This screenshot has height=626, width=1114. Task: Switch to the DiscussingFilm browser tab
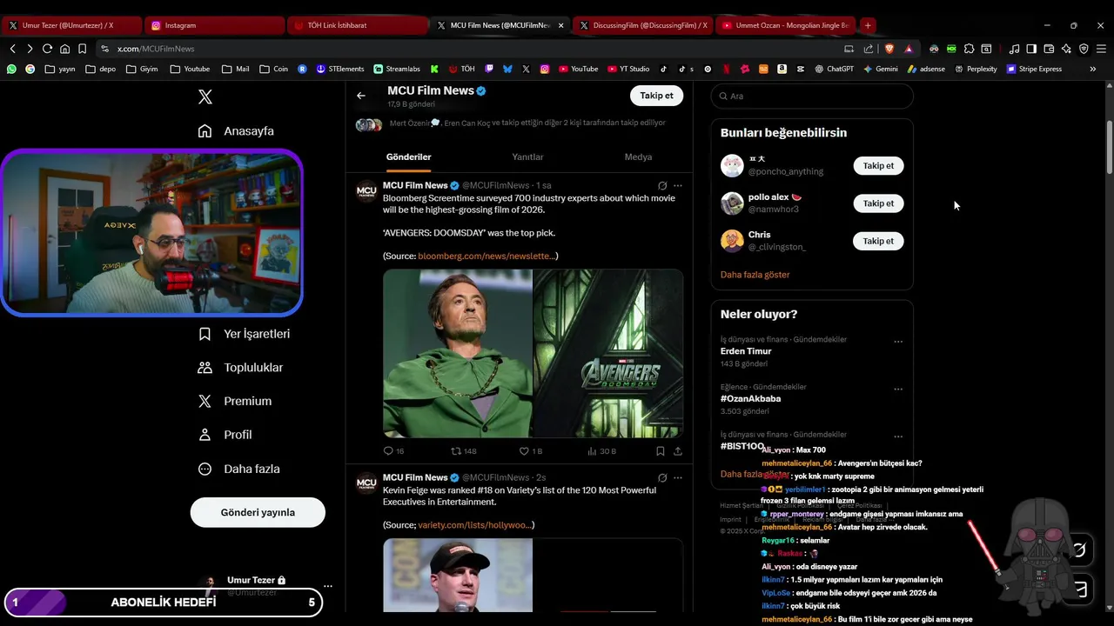(x=642, y=25)
